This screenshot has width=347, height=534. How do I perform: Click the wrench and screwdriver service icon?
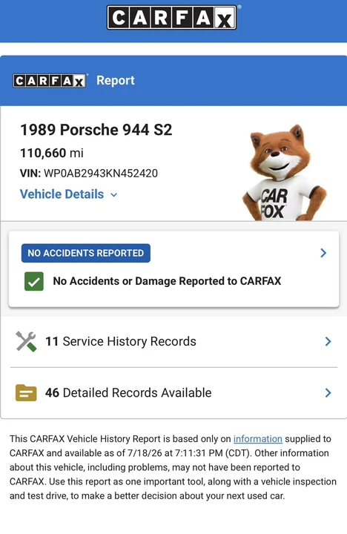click(26, 342)
